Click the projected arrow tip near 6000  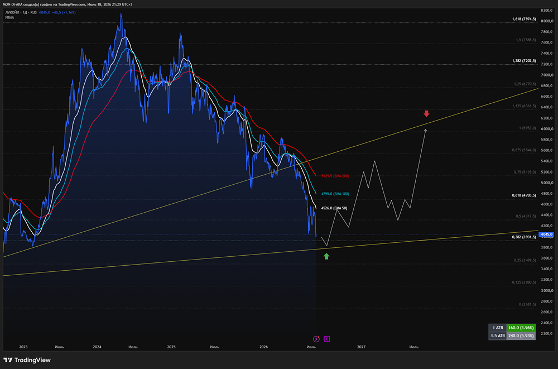tap(425, 130)
